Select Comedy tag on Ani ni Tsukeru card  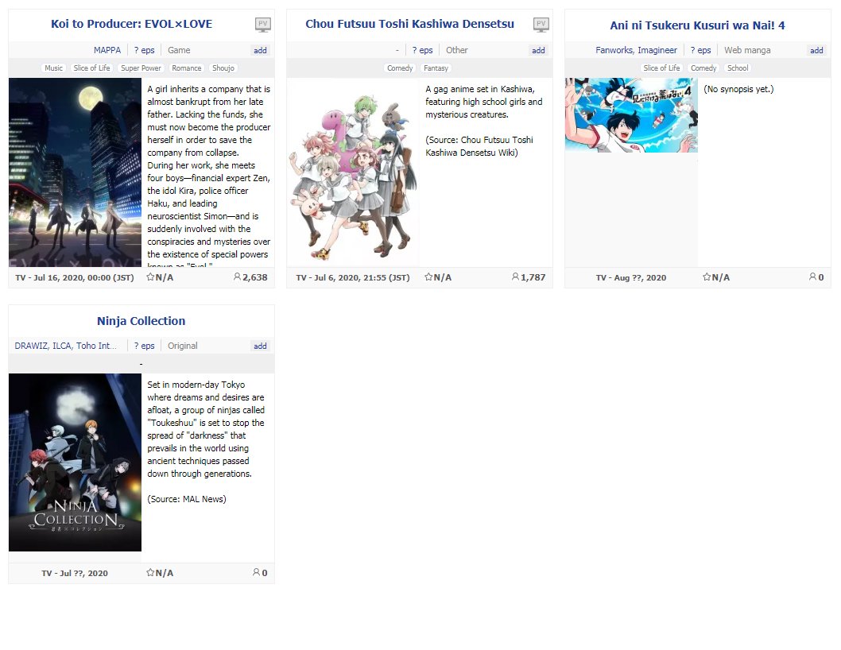click(703, 68)
